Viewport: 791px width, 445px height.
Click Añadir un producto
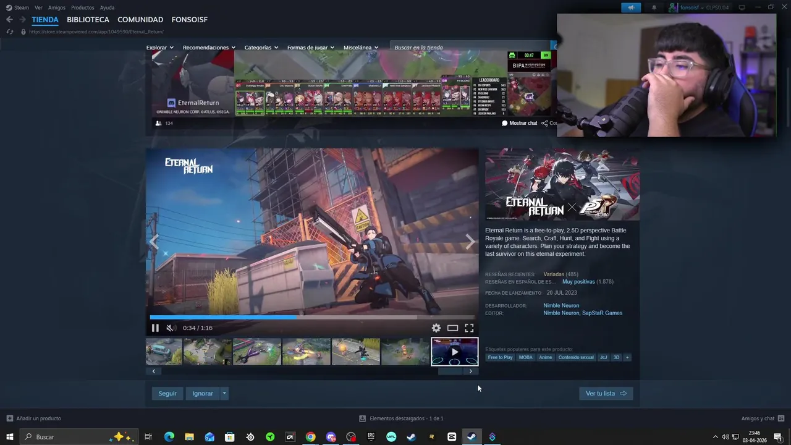[x=34, y=418]
